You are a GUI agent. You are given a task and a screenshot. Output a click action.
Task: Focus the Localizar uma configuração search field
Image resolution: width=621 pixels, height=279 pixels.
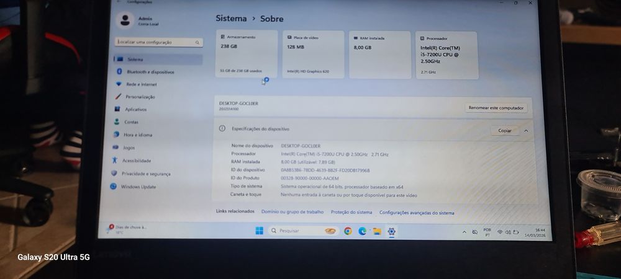coord(159,42)
